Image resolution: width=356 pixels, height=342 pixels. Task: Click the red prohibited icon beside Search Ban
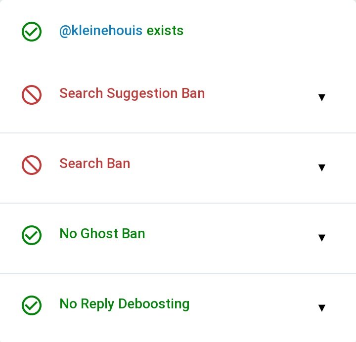coord(32,165)
